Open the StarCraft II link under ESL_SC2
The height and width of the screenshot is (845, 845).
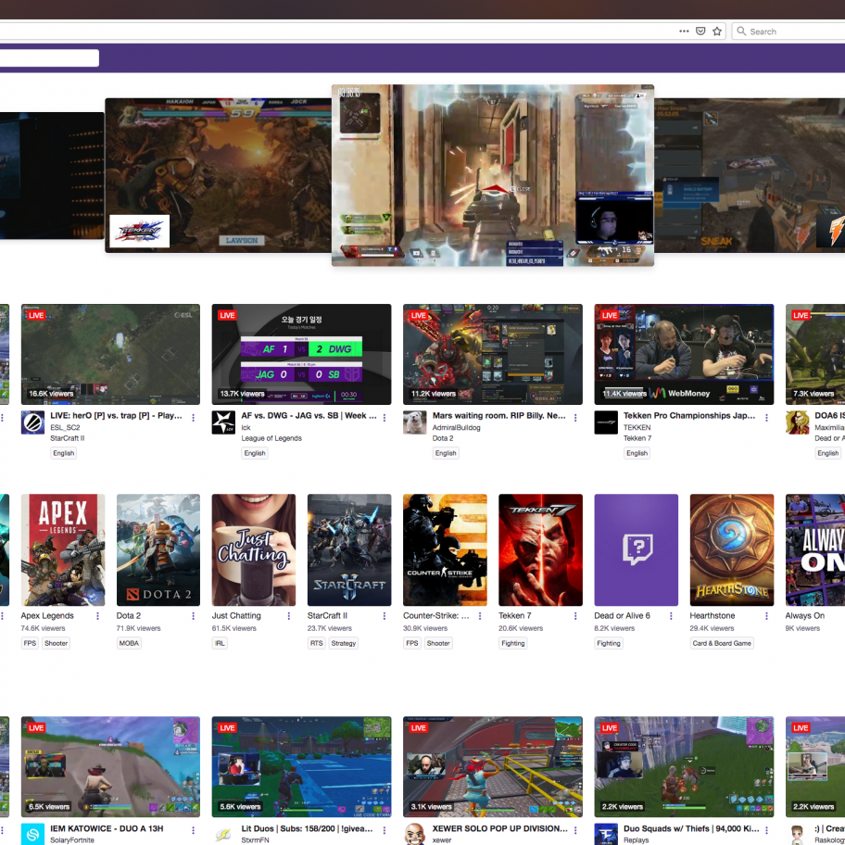pyautogui.click(x=68, y=438)
